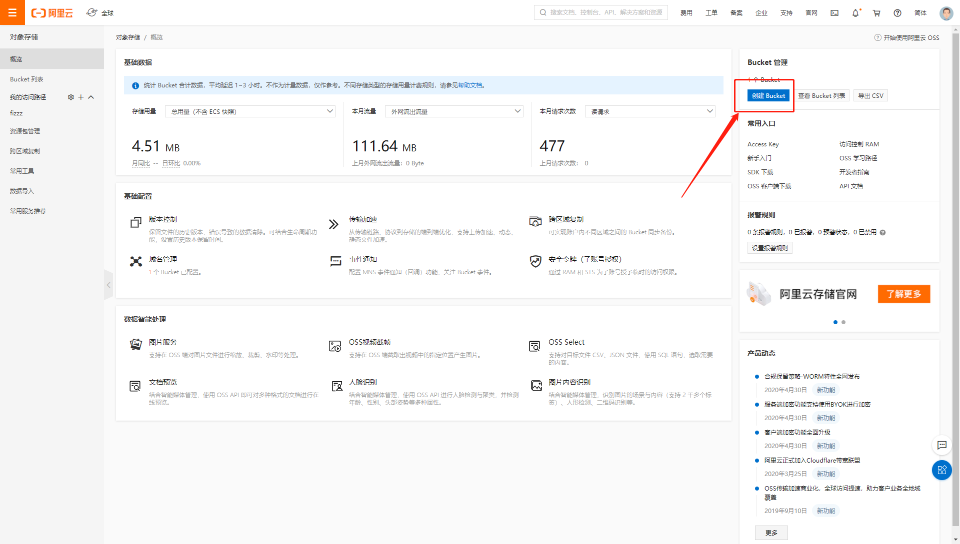Open the Cloud Shell terminal icon

coord(834,13)
